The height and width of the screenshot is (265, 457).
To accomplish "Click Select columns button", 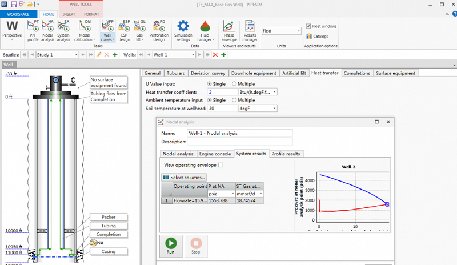I will (x=184, y=177).
